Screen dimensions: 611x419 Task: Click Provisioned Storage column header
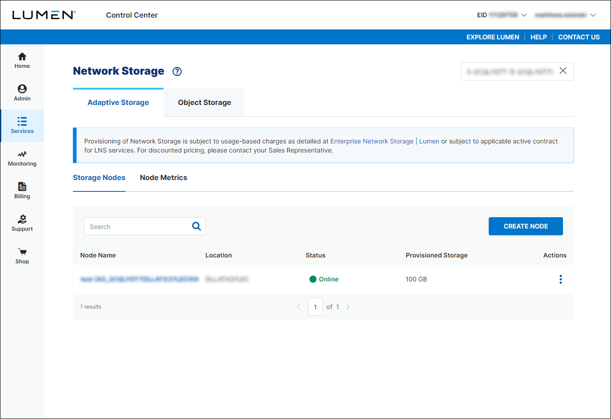click(x=437, y=255)
